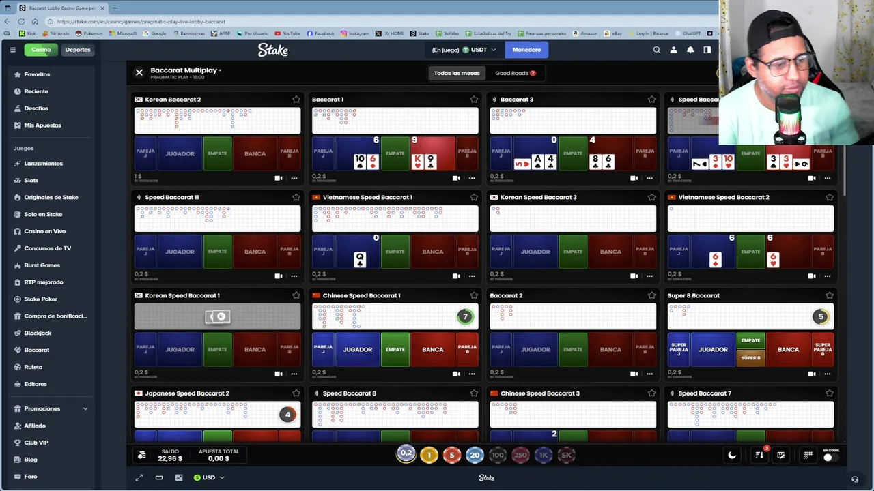Screen dimensions: 874x491
Task: Open Baccarat Multiplay title dropdown
Action: click(186, 70)
